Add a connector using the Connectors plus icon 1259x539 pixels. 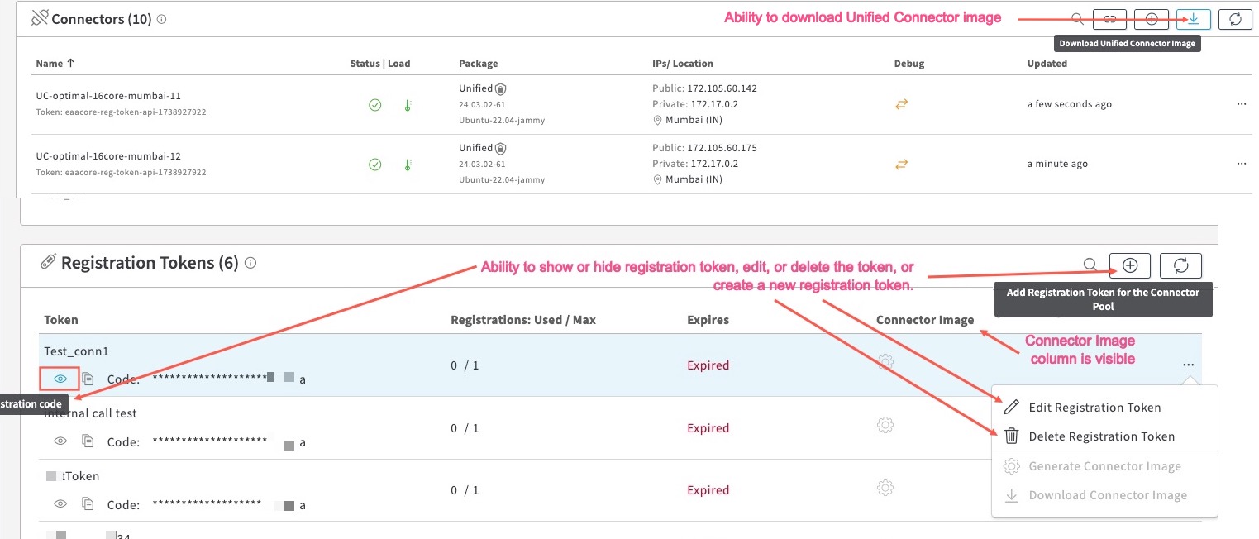1152,19
